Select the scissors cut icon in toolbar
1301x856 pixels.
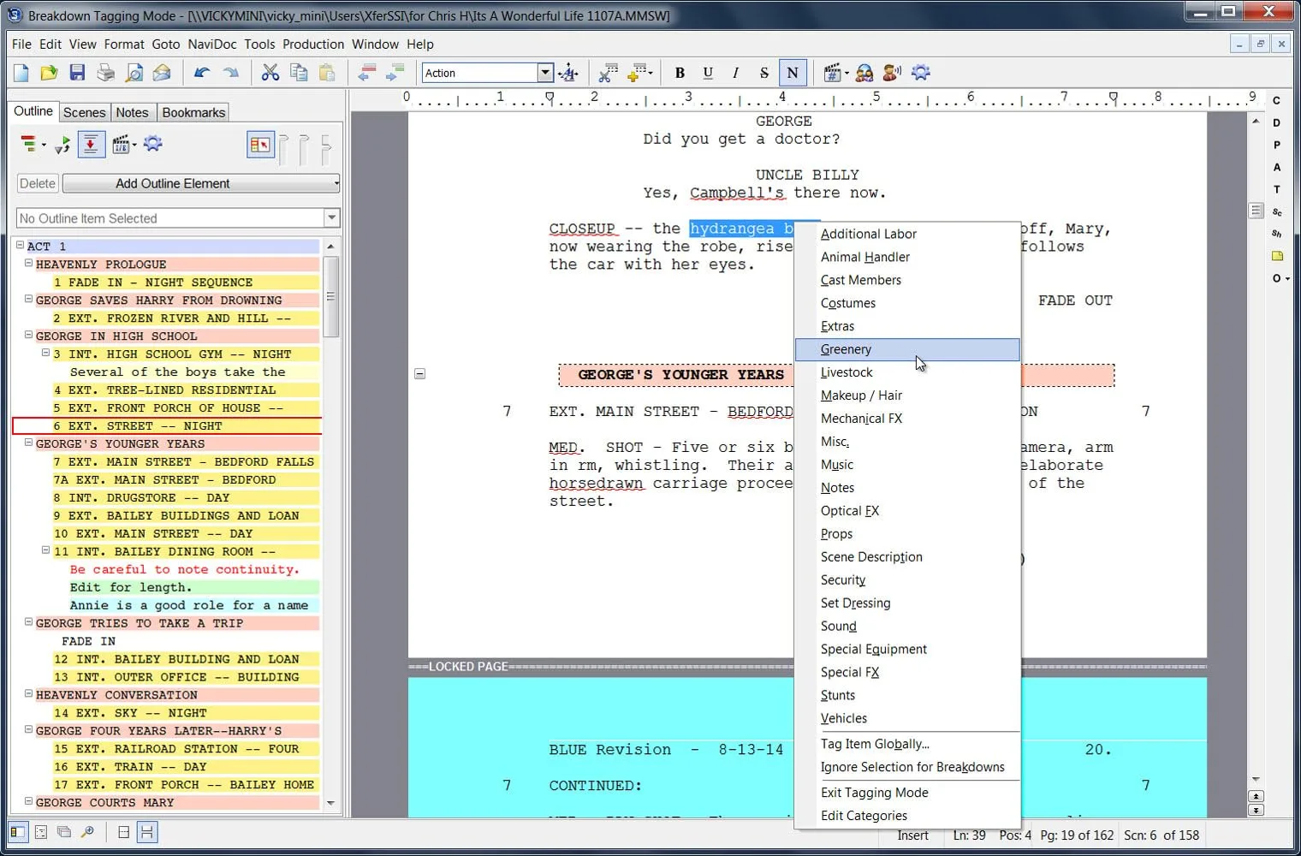click(x=270, y=73)
